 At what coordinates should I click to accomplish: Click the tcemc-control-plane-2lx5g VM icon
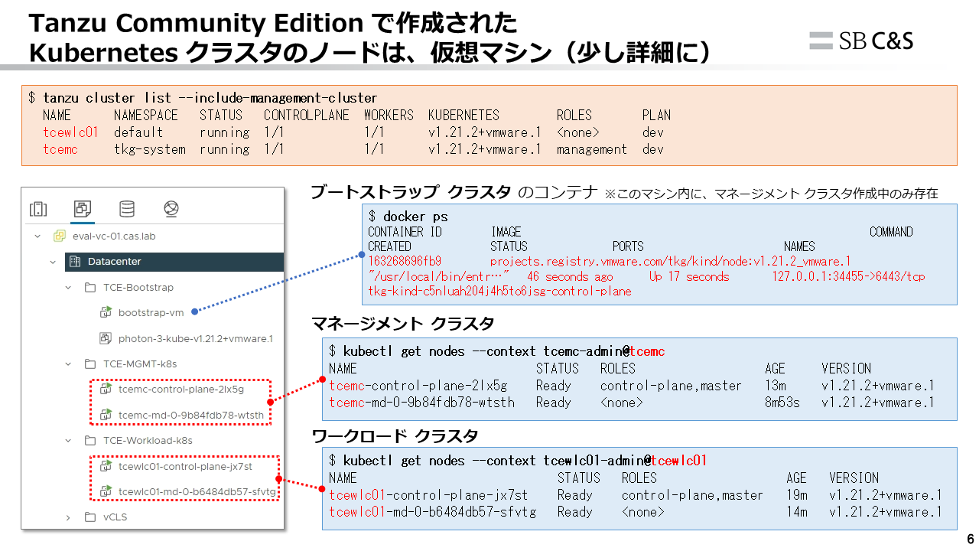point(106,389)
